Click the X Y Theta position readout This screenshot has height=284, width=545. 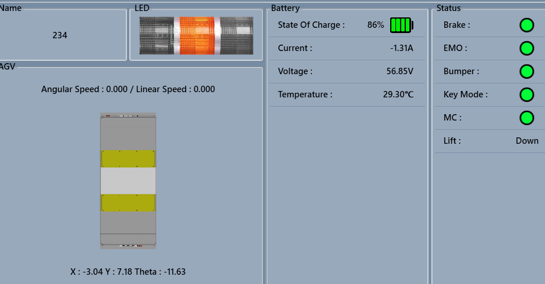point(128,271)
